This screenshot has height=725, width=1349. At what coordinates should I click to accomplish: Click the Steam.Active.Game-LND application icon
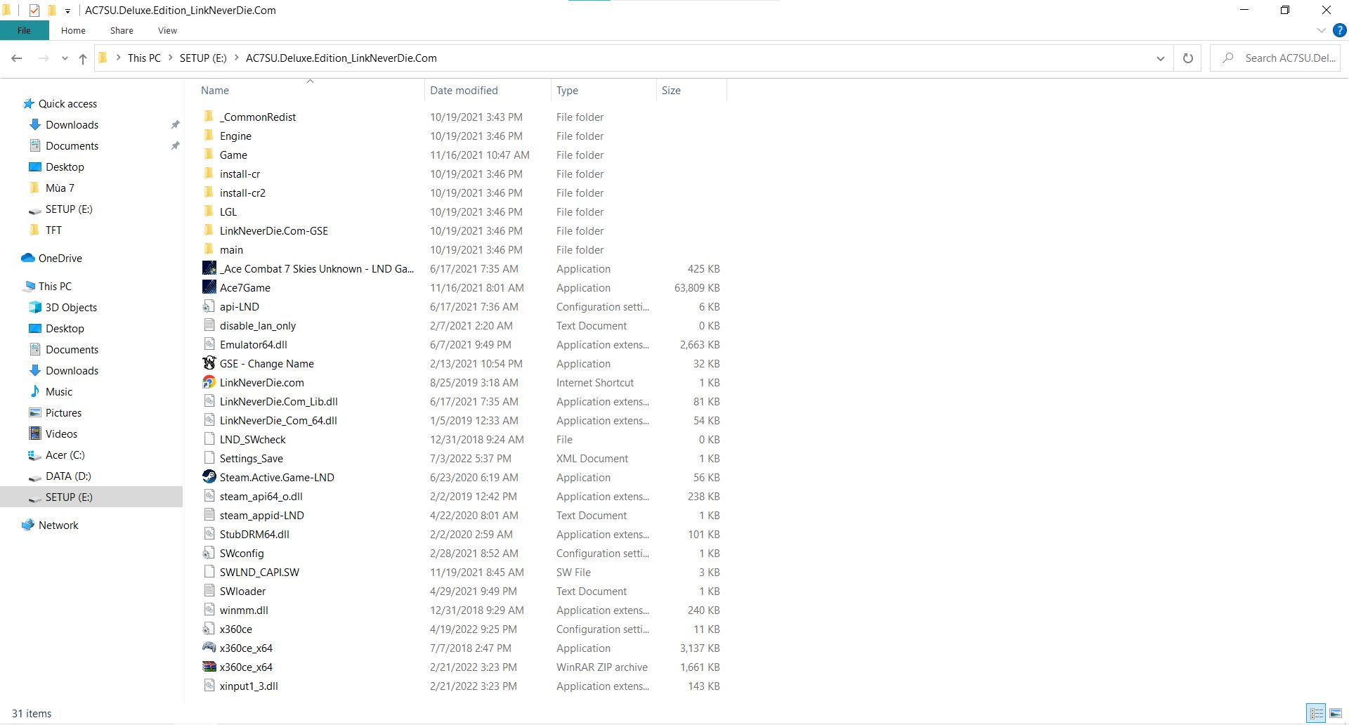point(209,477)
